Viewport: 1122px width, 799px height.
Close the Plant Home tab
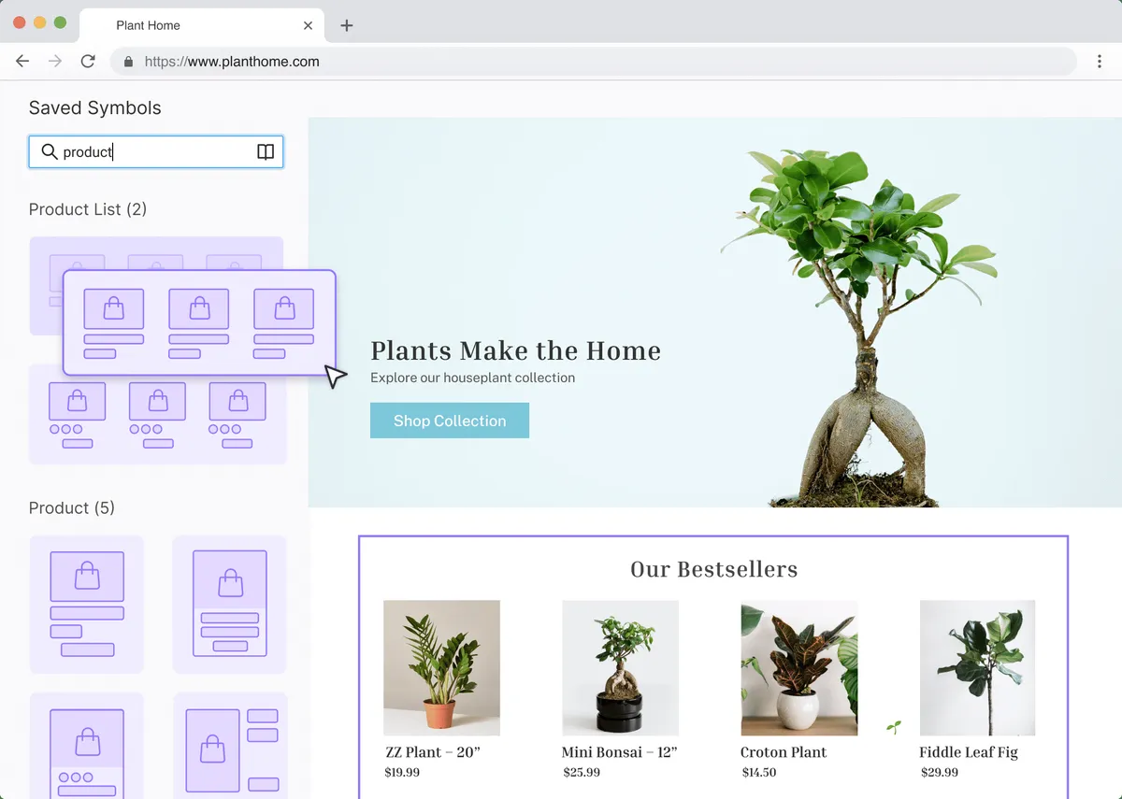(308, 25)
